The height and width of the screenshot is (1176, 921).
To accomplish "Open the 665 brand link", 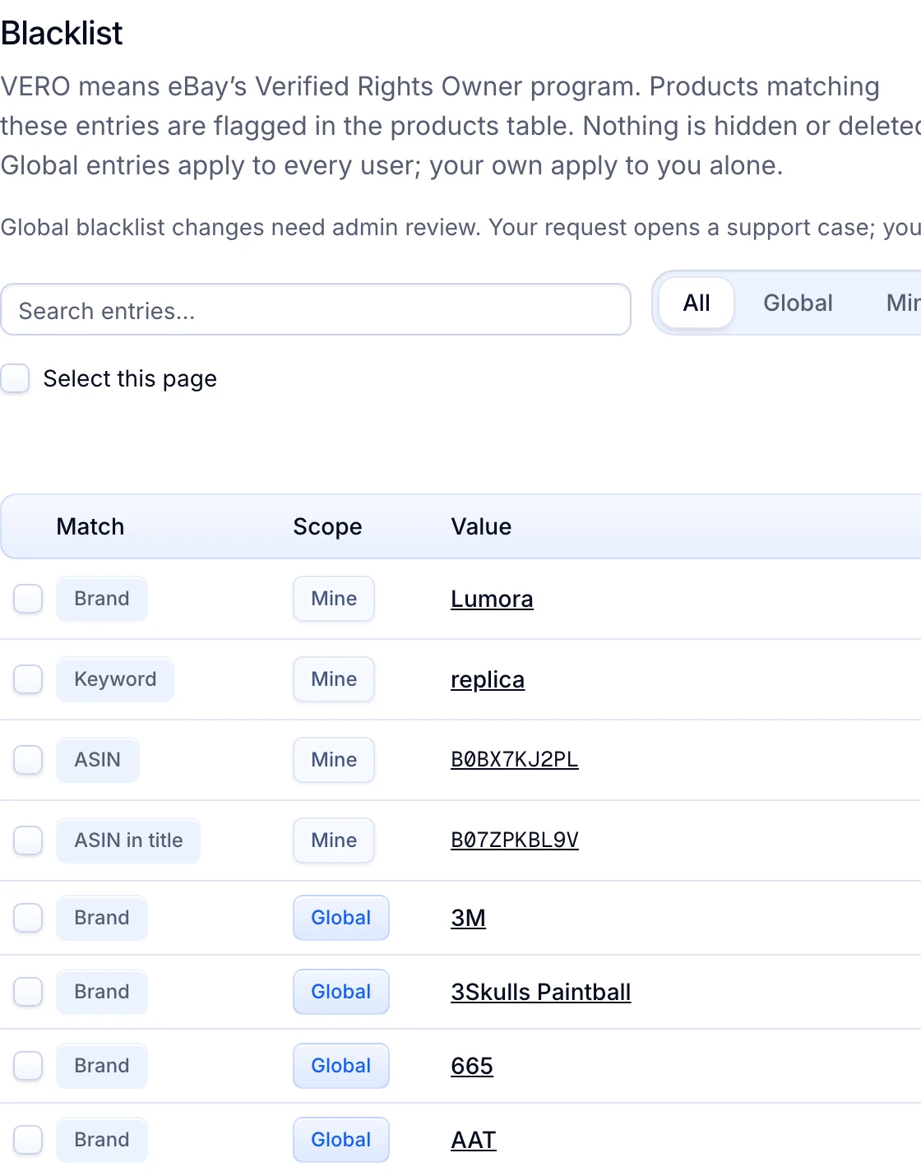I will pos(472,1066).
